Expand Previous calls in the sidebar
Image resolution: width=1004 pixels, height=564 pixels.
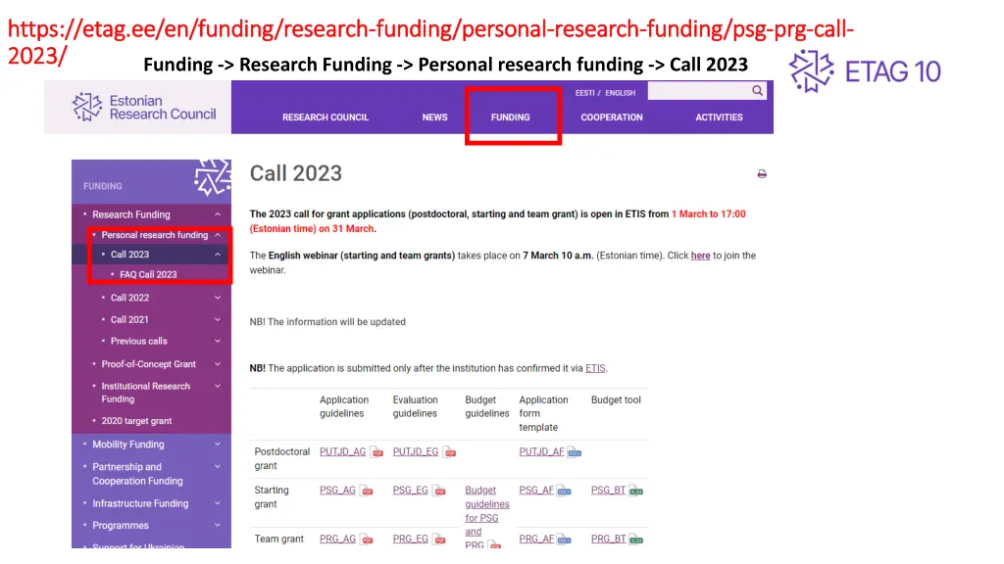pyautogui.click(x=218, y=342)
